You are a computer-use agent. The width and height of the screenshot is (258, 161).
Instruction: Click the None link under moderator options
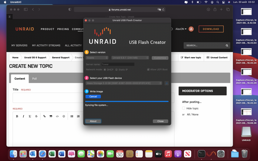click(195, 115)
